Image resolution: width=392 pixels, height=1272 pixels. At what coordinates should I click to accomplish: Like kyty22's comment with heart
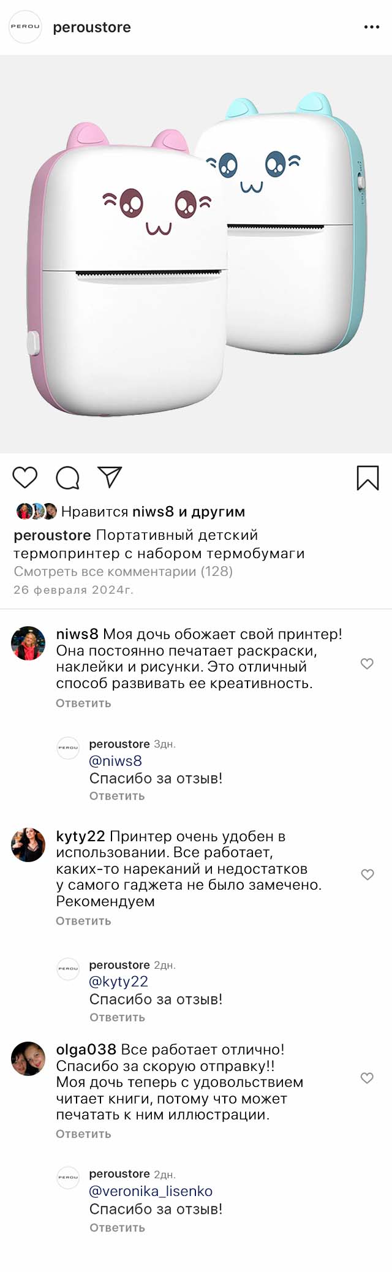click(367, 874)
